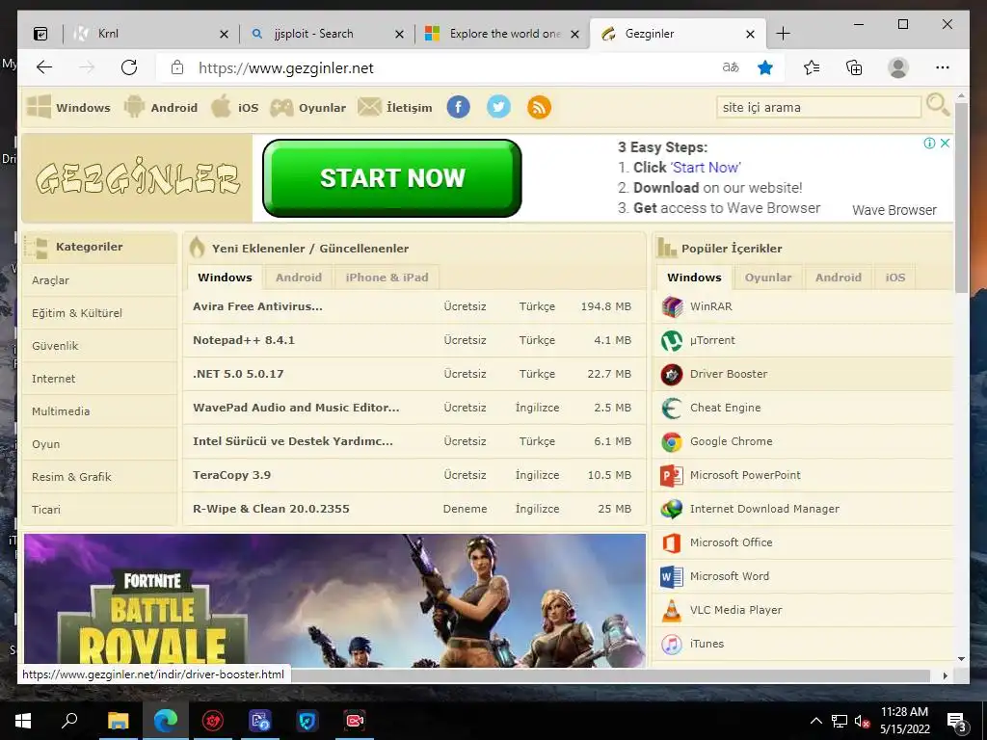Open Windows Start menu

23,721
